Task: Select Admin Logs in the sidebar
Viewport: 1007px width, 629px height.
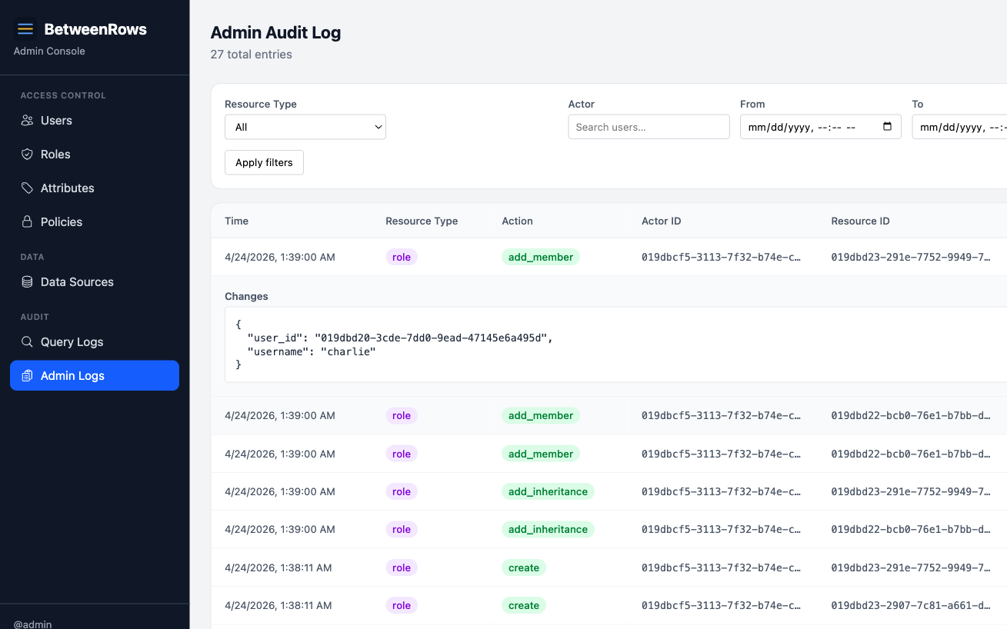Action: point(95,376)
